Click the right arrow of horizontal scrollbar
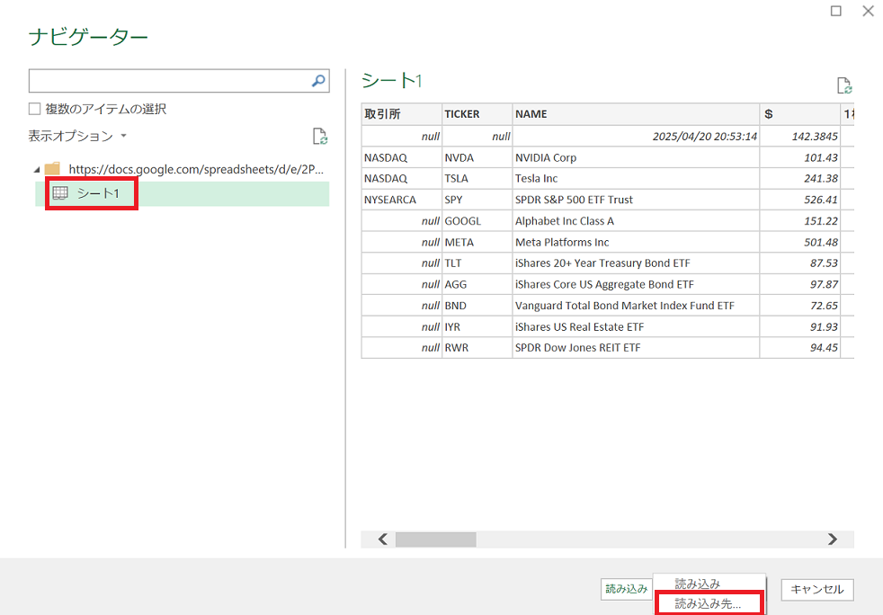This screenshot has width=883, height=615. tap(833, 539)
